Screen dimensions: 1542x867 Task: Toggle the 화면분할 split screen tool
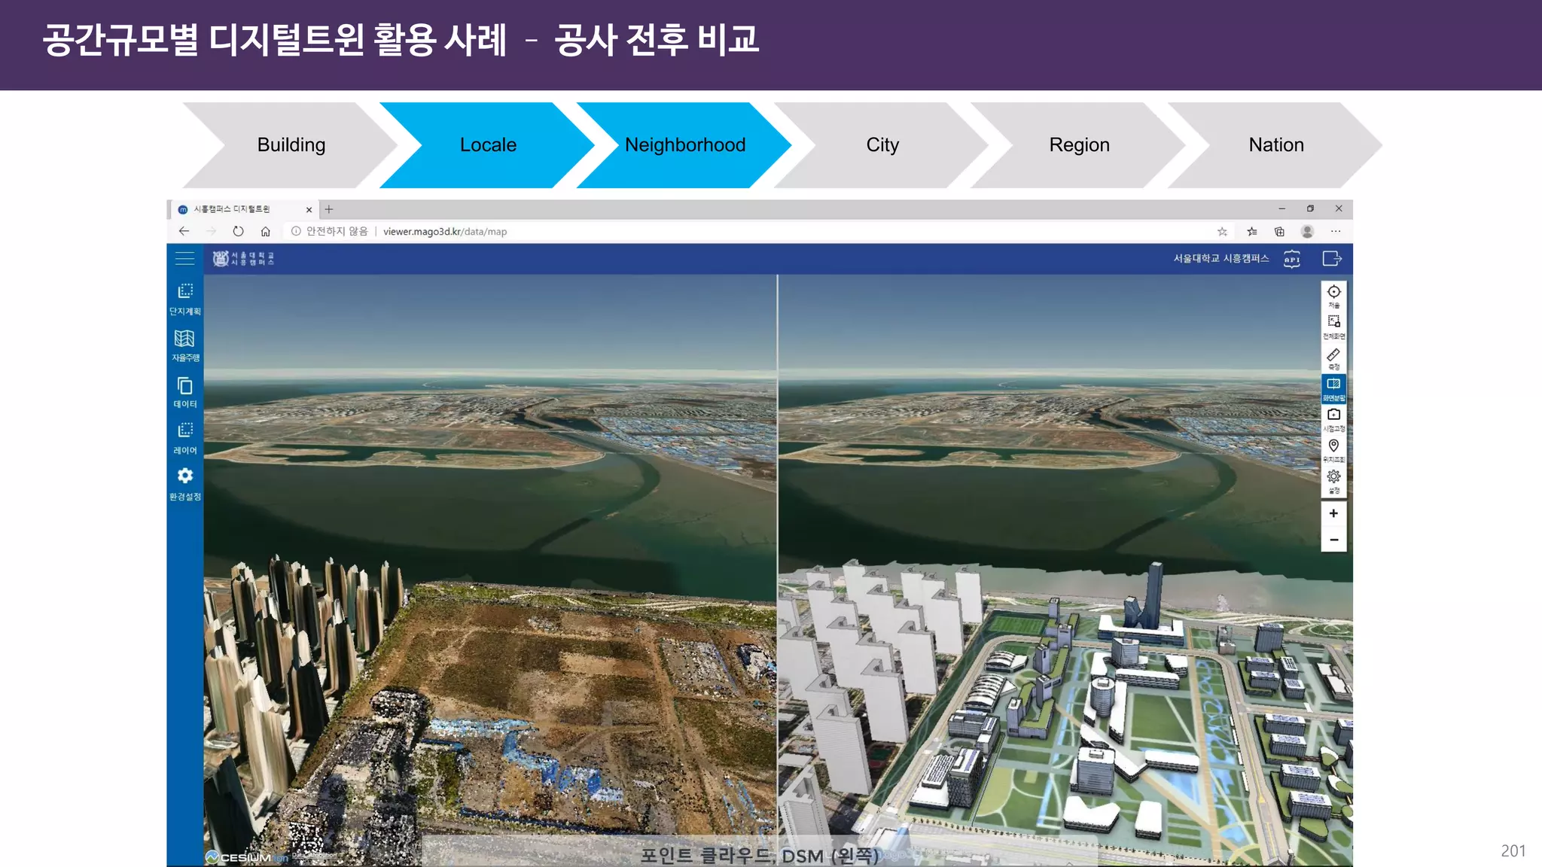[1333, 389]
